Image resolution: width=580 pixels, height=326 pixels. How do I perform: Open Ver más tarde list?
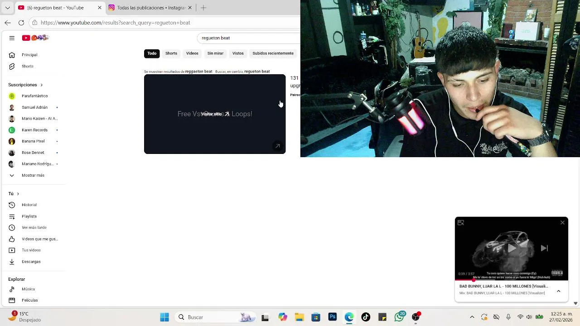(33, 227)
